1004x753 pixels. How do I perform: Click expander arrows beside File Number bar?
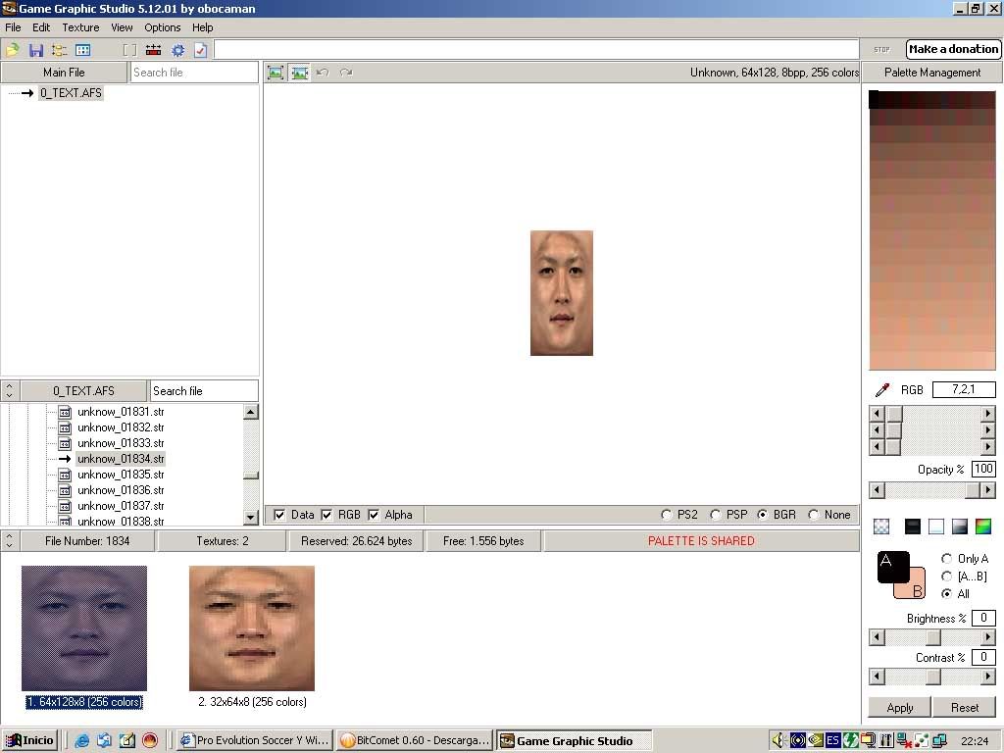click(10, 540)
